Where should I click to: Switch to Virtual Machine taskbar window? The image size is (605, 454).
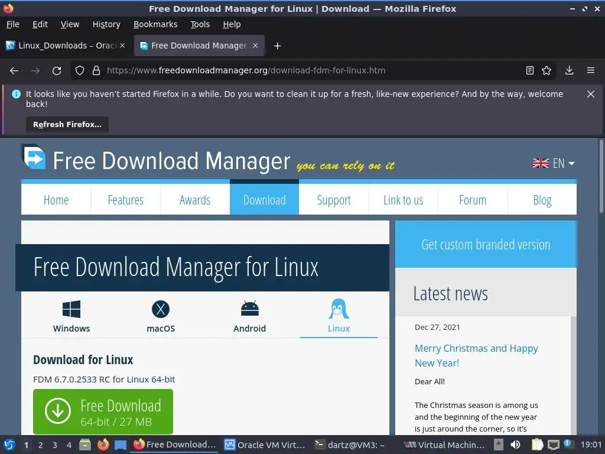click(444, 445)
